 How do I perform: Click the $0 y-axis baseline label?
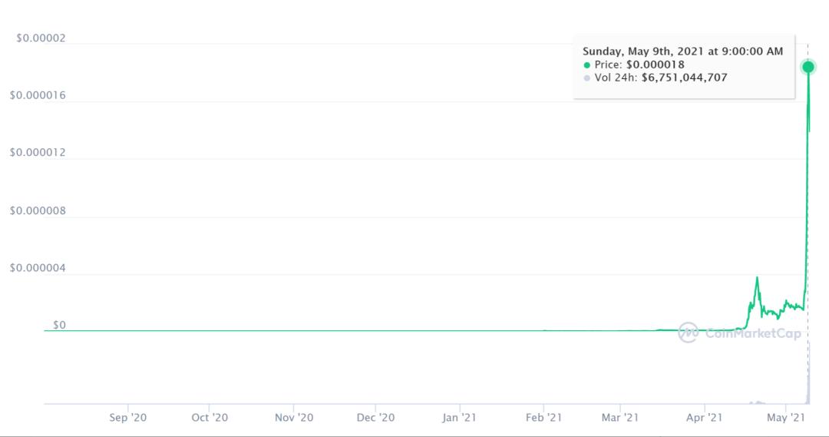coord(59,326)
